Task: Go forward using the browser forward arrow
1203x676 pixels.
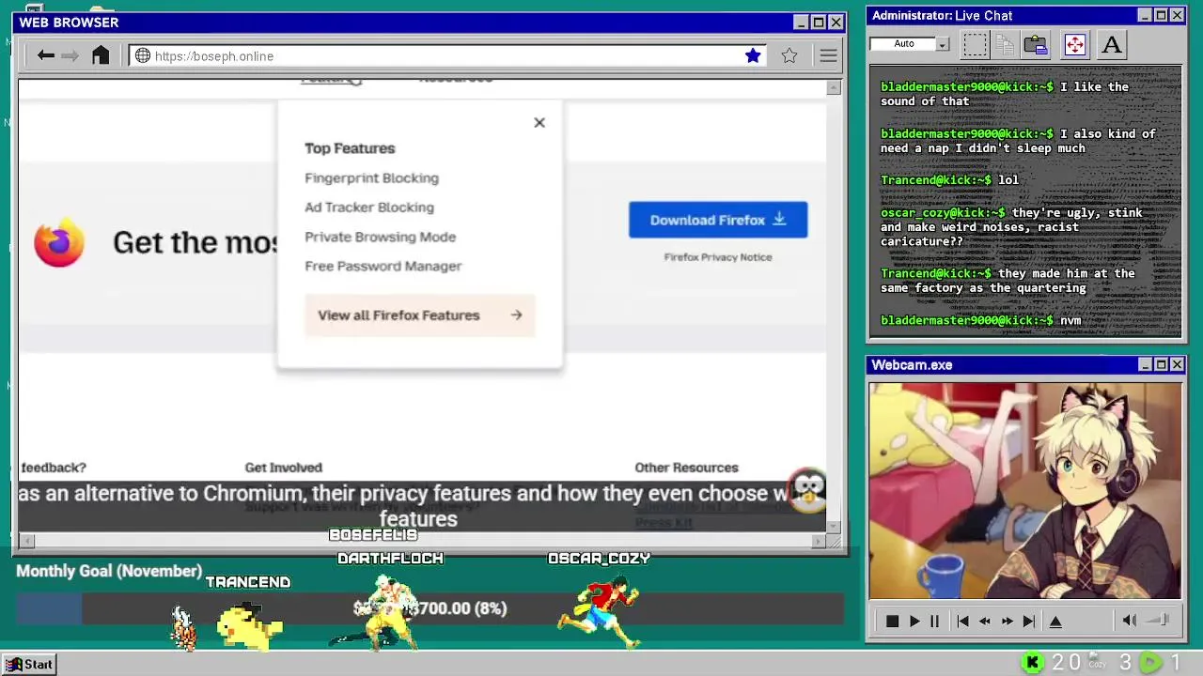Action: (x=70, y=55)
